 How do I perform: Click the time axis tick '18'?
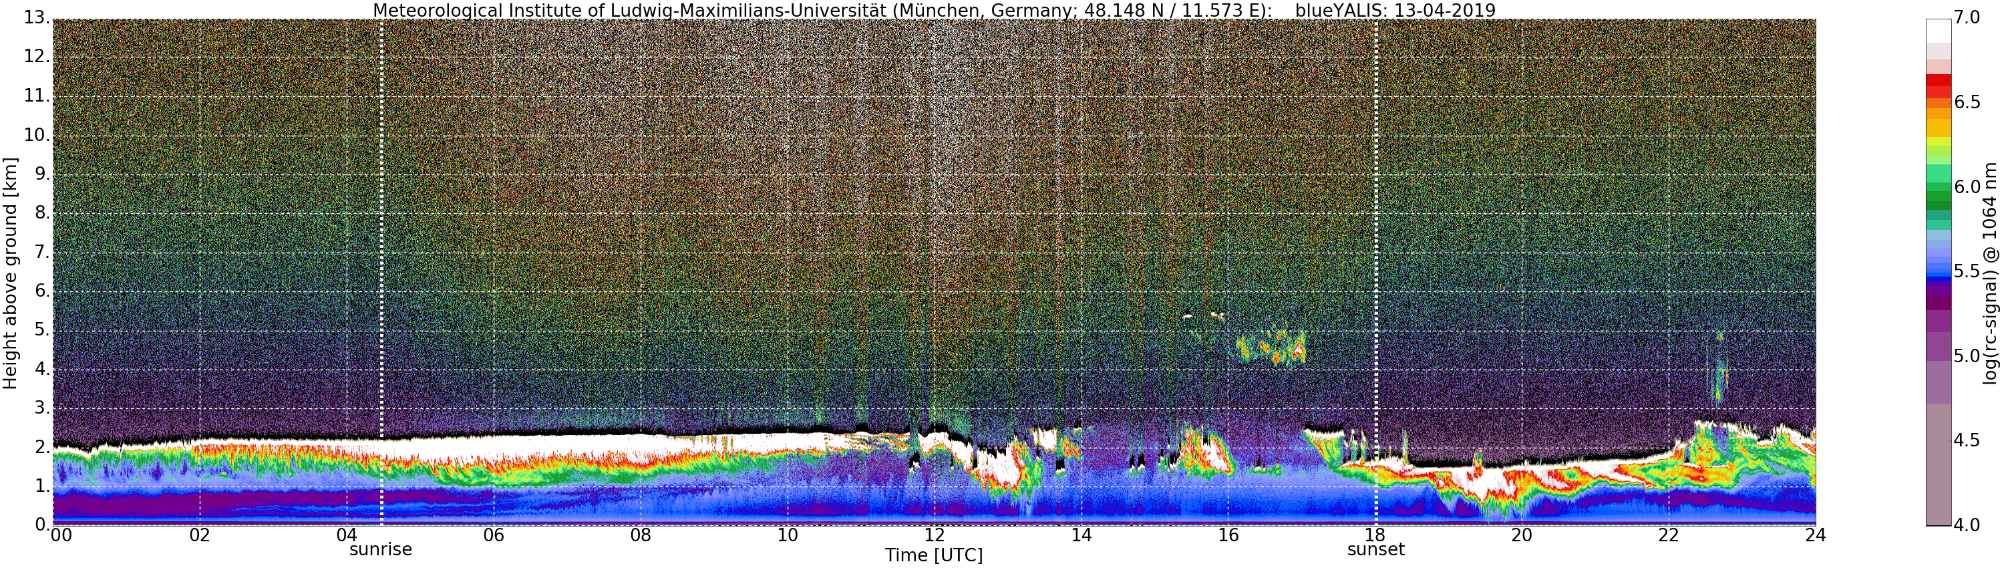click(1375, 535)
